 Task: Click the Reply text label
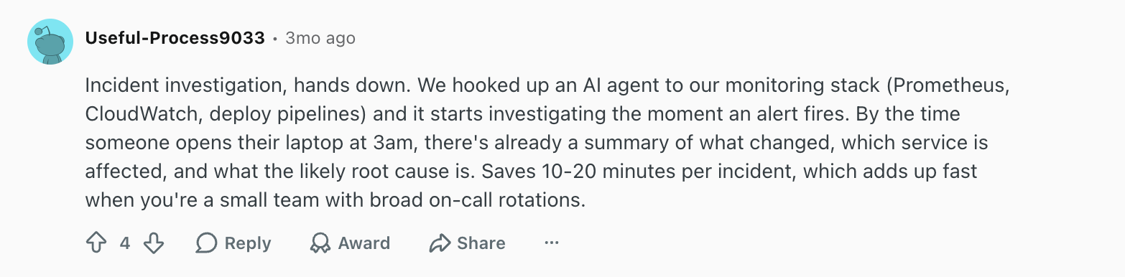click(x=248, y=243)
